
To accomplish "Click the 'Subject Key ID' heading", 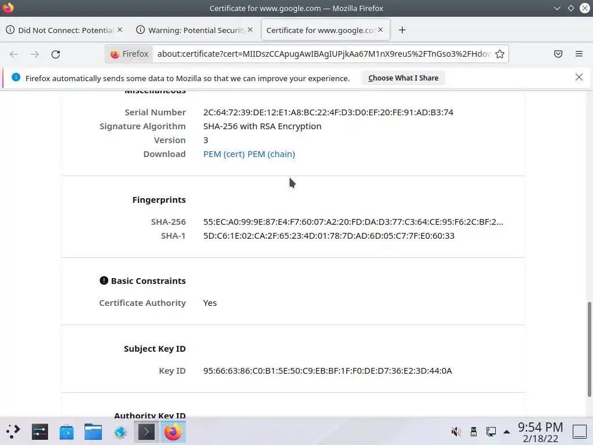I will click(155, 349).
